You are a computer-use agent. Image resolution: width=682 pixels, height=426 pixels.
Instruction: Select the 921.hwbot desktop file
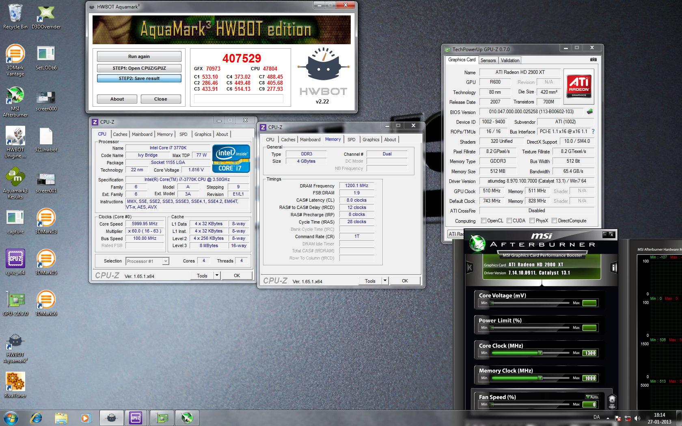(x=46, y=140)
